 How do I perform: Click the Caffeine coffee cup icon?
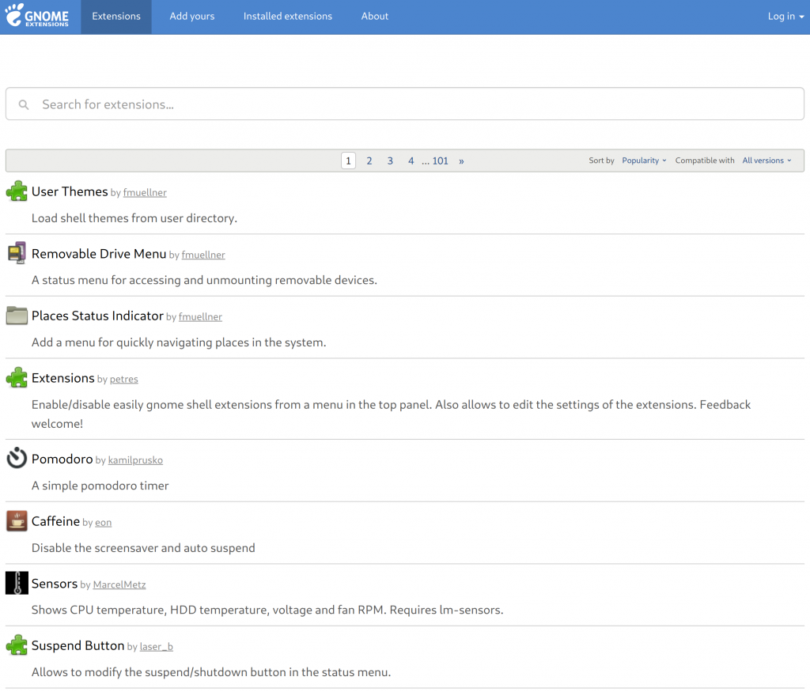pyautogui.click(x=17, y=520)
